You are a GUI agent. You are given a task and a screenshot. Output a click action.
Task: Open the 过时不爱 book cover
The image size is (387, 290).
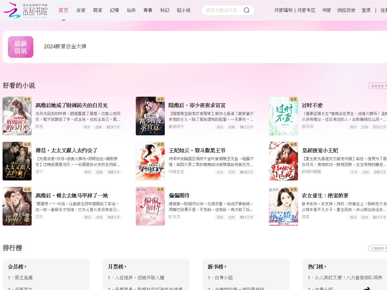(x=283, y=116)
